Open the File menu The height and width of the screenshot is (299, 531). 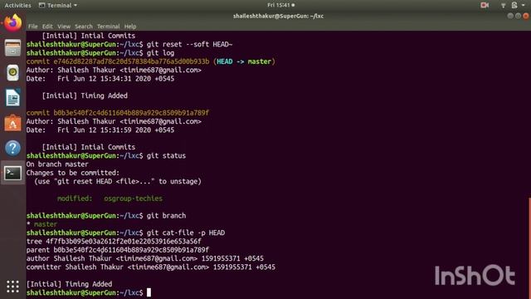pyautogui.click(x=33, y=27)
